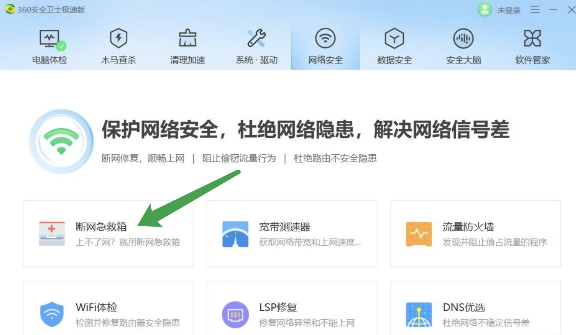Click the 断网急救箱 card title text
576x335 pixels.
click(x=100, y=227)
